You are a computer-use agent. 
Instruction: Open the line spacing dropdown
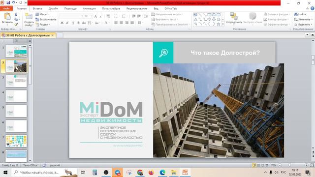(147, 16)
